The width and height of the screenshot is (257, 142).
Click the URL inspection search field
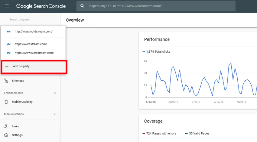coord(156,6)
